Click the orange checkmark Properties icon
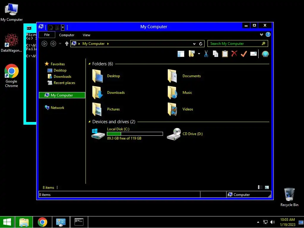 [244, 54]
